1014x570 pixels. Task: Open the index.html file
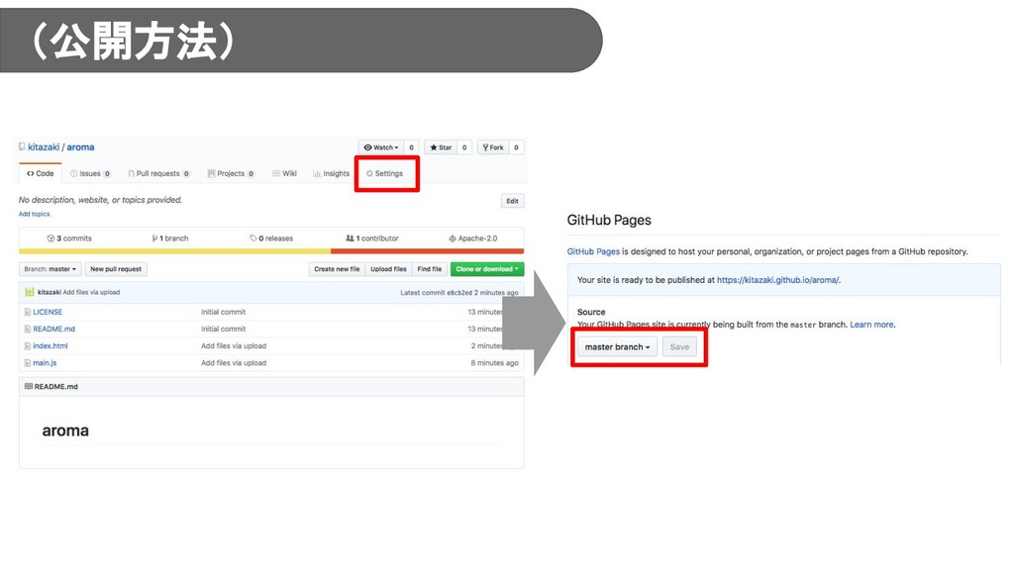pyautogui.click(x=51, y=345)
